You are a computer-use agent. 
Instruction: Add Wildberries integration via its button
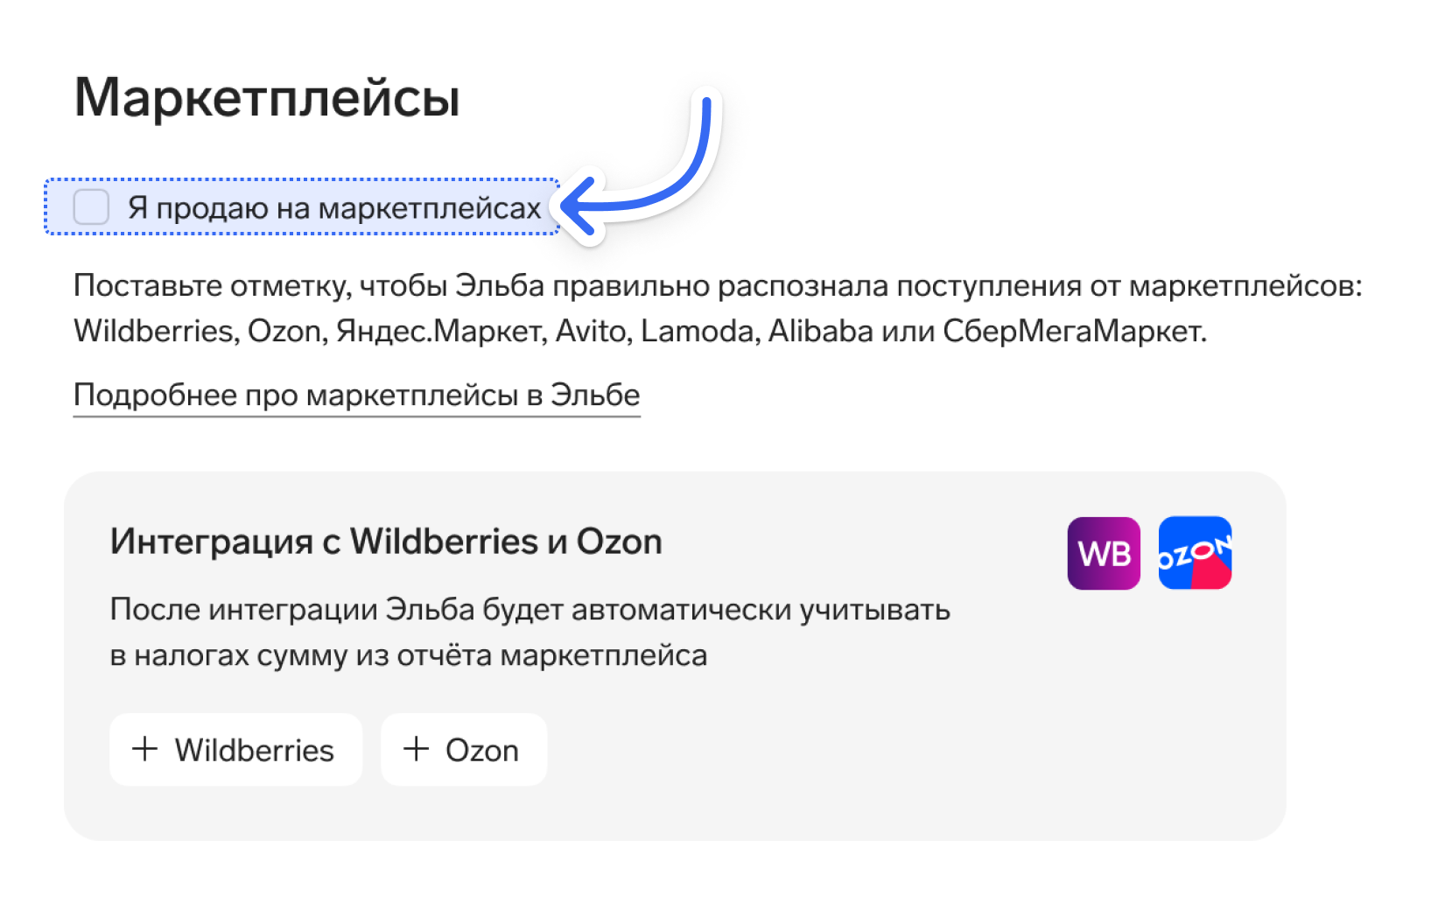(235, 750)
